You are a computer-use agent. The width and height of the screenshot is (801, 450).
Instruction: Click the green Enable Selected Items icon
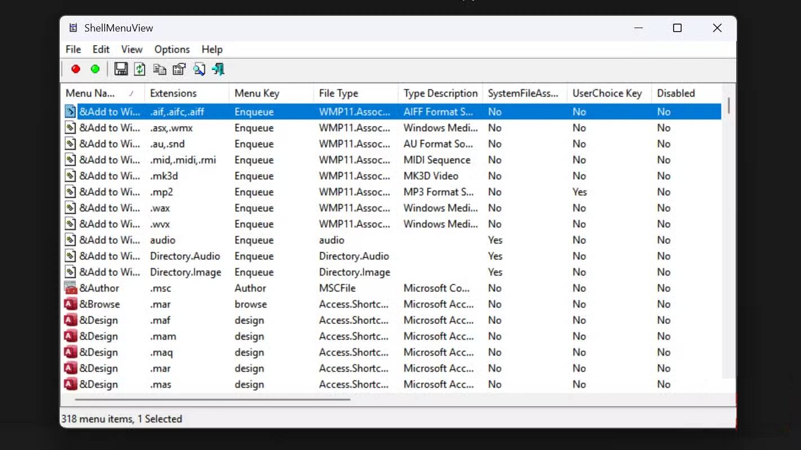[95, 69]
